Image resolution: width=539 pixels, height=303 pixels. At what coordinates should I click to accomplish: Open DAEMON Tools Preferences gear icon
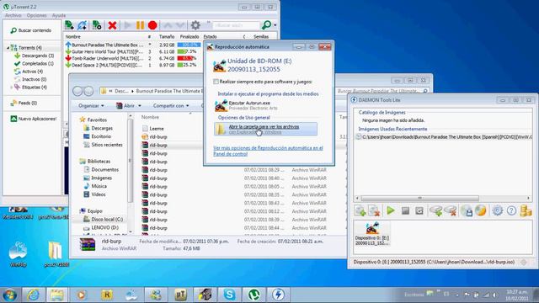tap(497, 210)
